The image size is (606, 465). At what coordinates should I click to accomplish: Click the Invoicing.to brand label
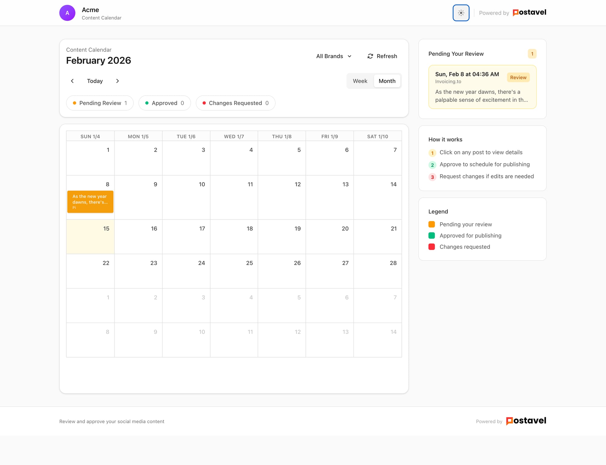(448, 81)
